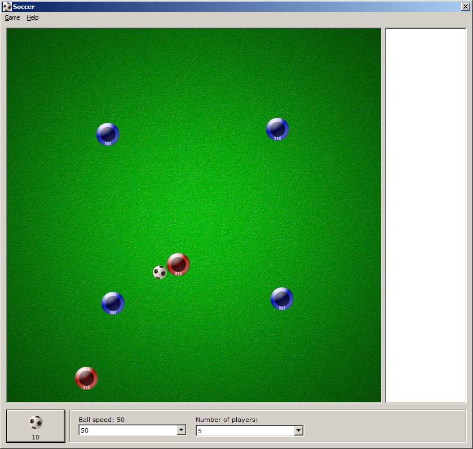Click the bottom-left blue player

click(113, 303)
